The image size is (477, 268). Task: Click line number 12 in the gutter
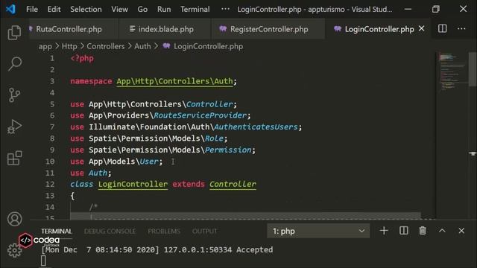[x=50, y=184]
